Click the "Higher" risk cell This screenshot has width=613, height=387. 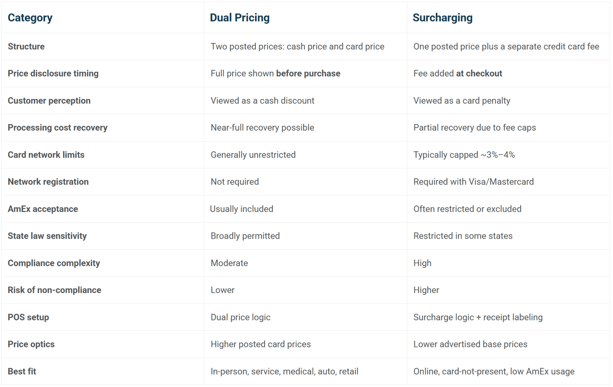(426, 290)
